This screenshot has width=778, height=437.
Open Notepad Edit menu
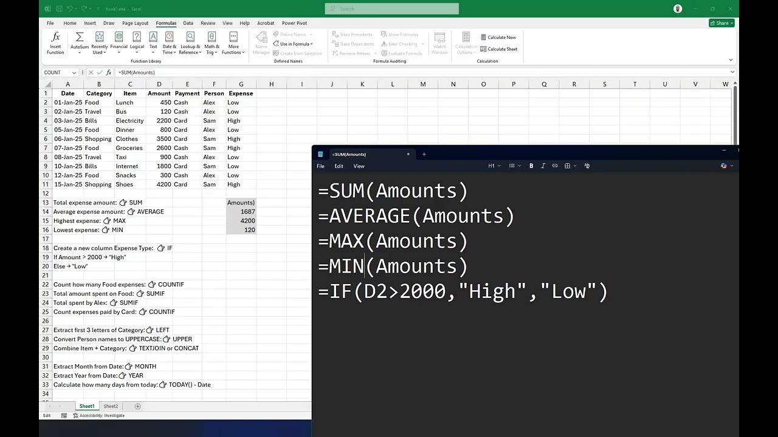click(x=339, y=166)
